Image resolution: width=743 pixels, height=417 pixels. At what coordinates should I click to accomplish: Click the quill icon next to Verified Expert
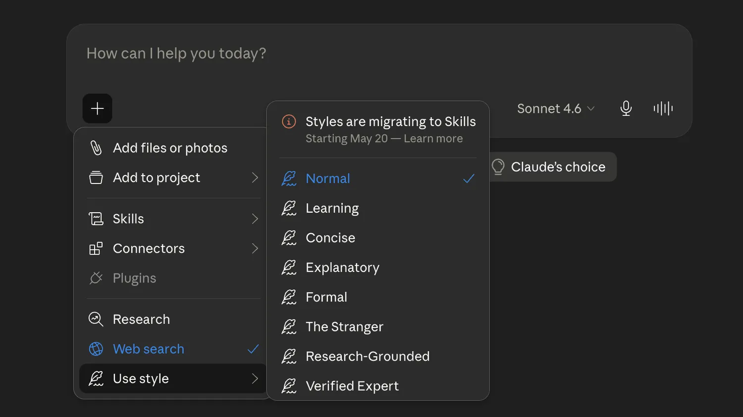289,386
